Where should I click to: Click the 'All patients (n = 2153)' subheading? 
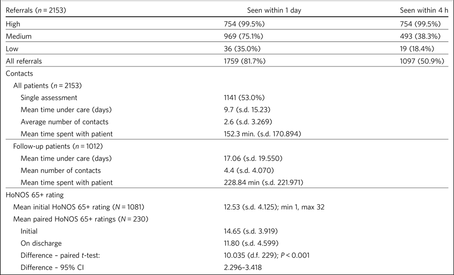[50, 85]
